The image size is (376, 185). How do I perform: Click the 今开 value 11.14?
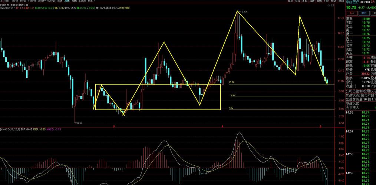[x=366, y=58]
